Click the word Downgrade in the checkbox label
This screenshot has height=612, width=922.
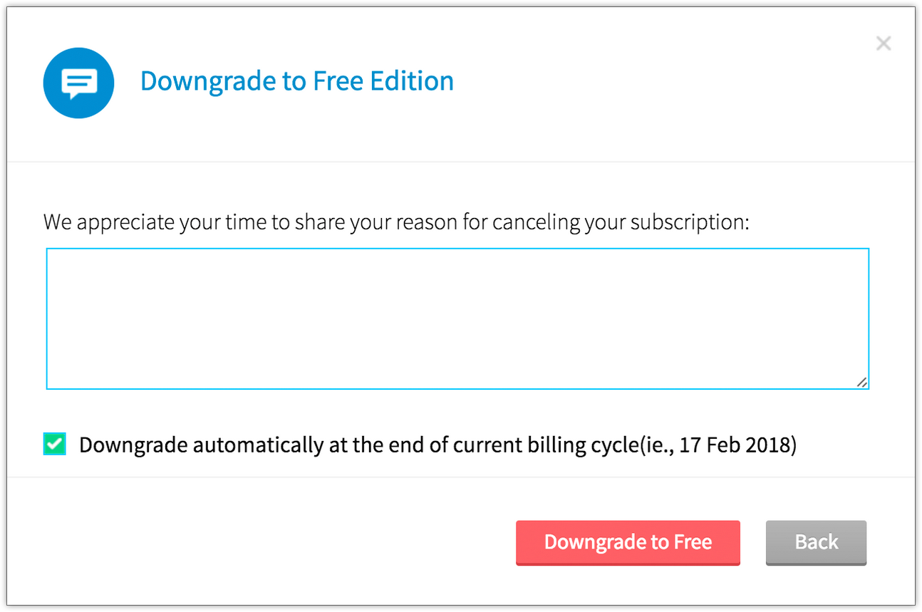133,446
